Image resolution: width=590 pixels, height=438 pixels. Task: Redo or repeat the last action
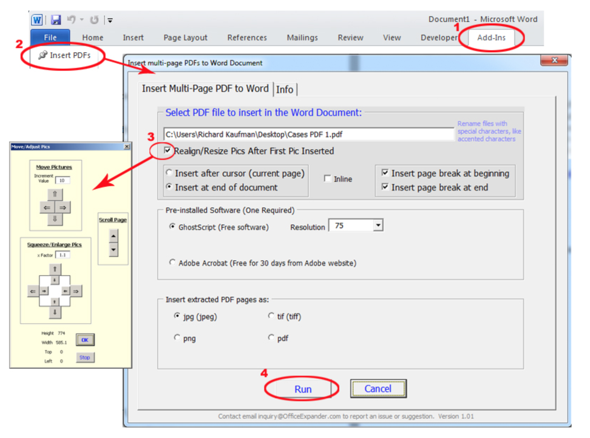(x=94, y=20)
